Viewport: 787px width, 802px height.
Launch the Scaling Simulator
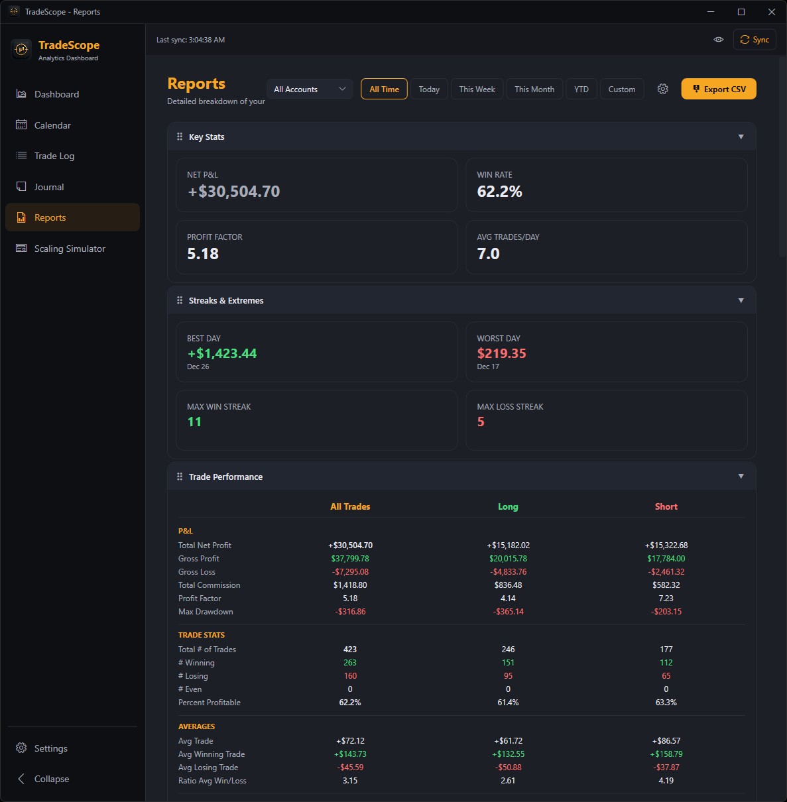point(70,249)
